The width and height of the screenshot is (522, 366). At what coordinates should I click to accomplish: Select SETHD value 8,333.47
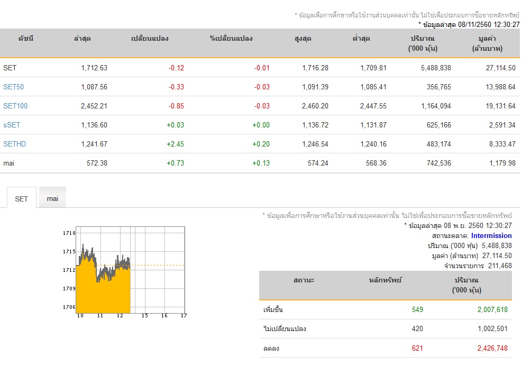(x=502, y=144)
